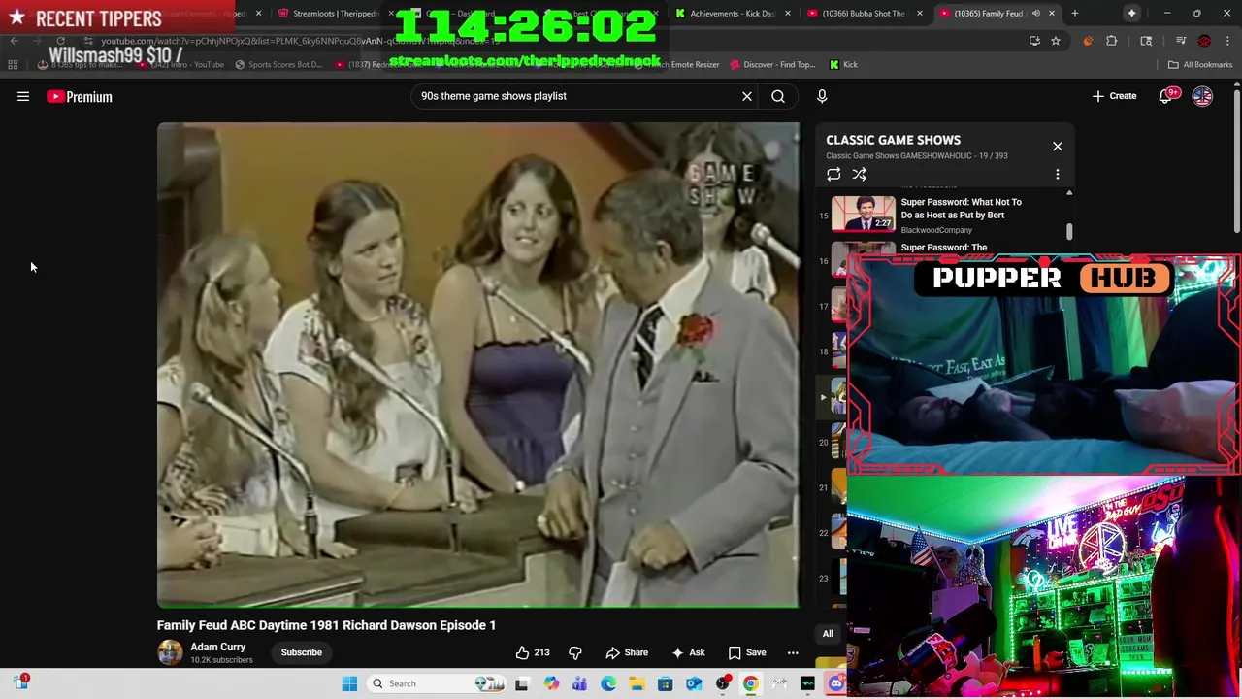Image resolution: width=1242 pixels, height=699 pixels.
Task: Open playlist panel three-dot options
Action: (1058, 174)
